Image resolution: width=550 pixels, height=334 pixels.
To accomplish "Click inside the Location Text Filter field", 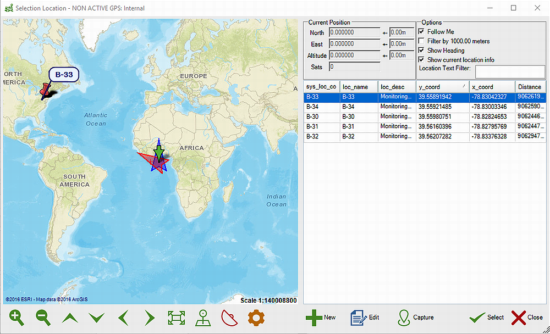I will 510,71.
